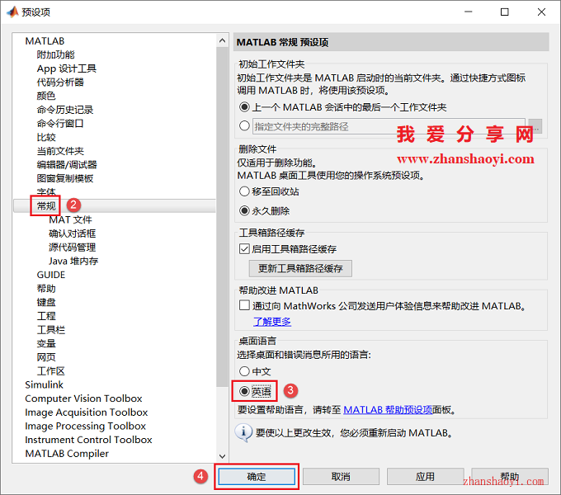Select 命令历史记录 preferences
This screenshot has height=495, width=561.
64,110
